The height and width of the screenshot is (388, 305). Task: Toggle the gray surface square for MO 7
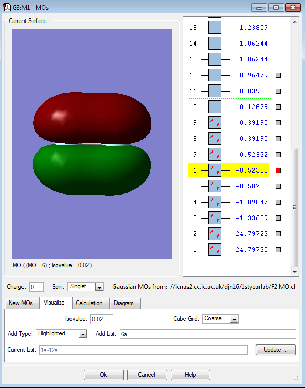tap(278, 155)
